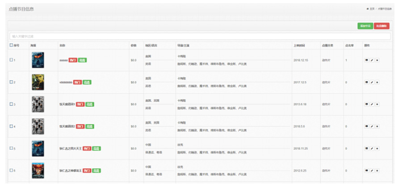Delete row 5 using its X icon
407x191 pixels.
(378, 149)
